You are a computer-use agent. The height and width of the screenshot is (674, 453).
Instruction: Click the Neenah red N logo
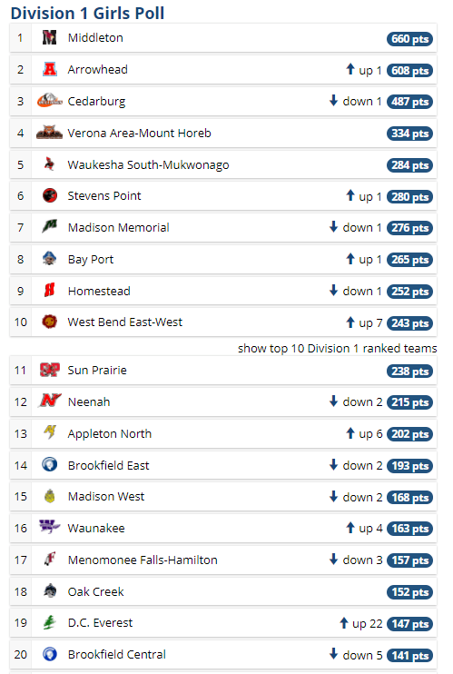50,401
